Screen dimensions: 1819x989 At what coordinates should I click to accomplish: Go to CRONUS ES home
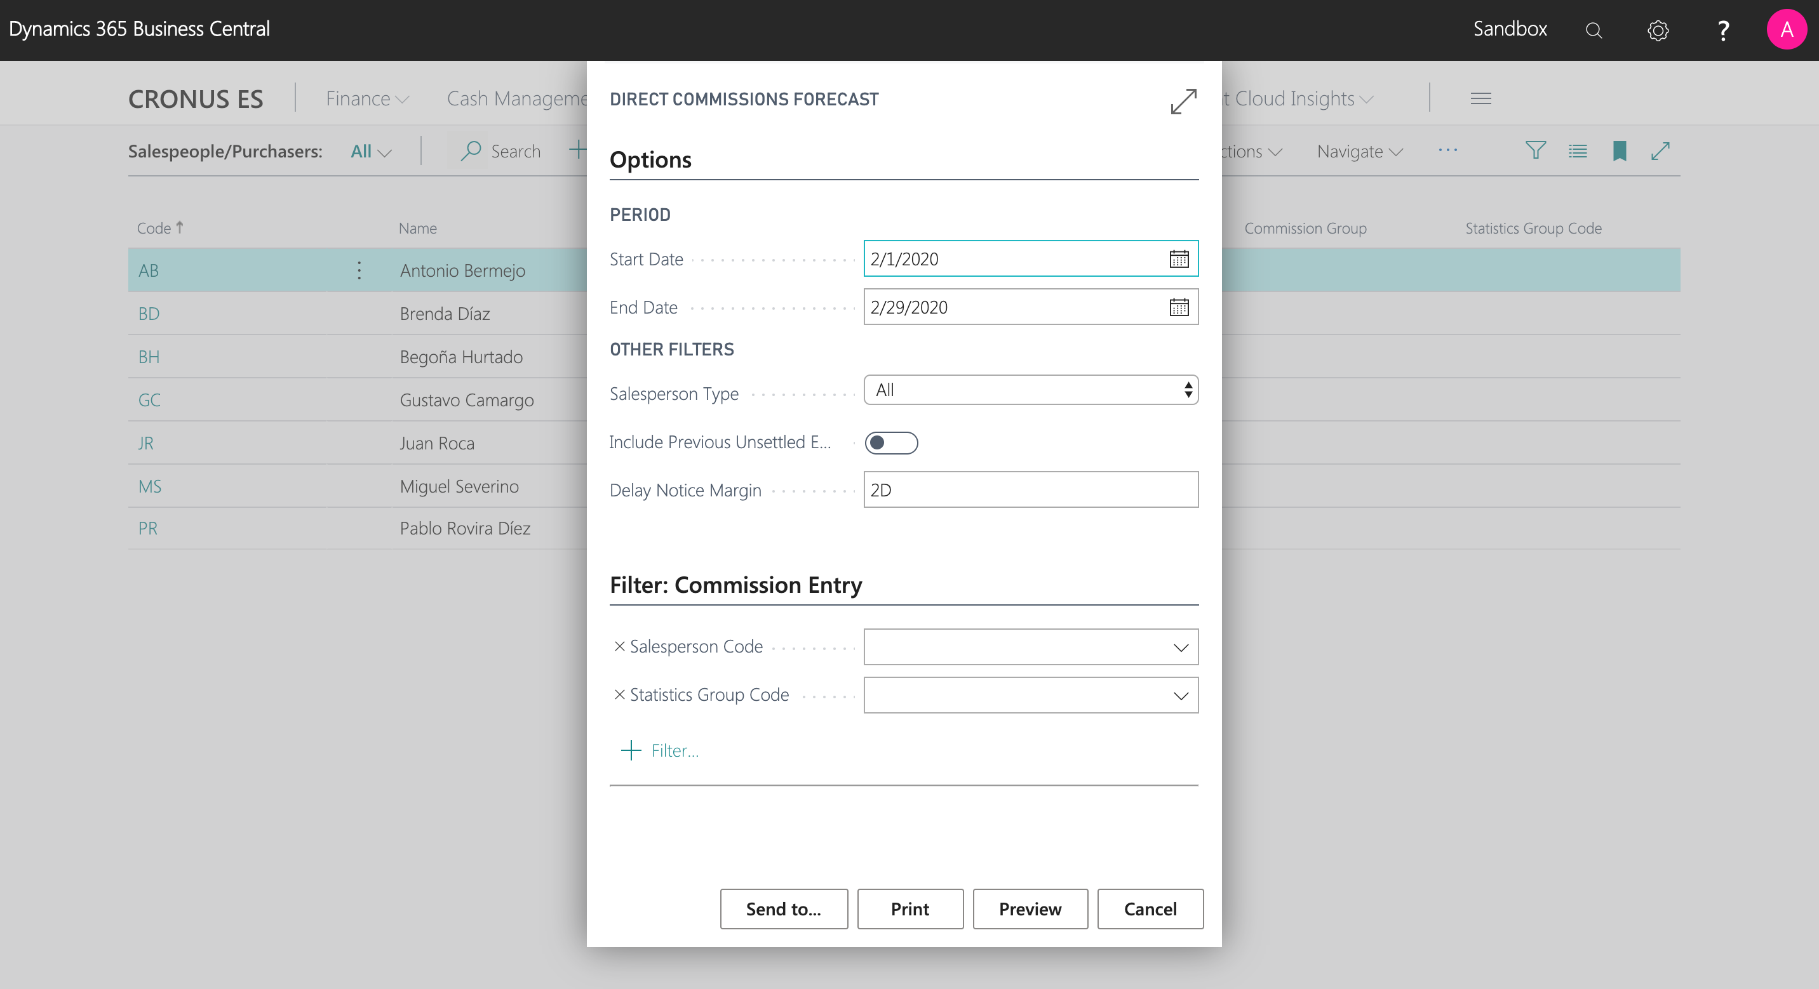point(196,99)
